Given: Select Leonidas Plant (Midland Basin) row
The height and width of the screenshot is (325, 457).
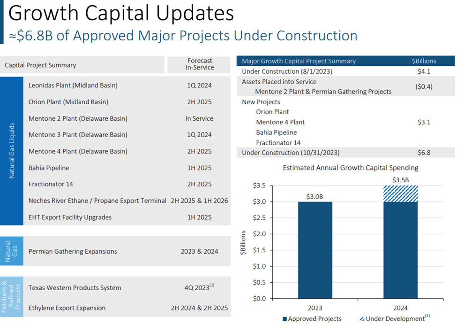Looking at the screenshot, I should 127,85.
